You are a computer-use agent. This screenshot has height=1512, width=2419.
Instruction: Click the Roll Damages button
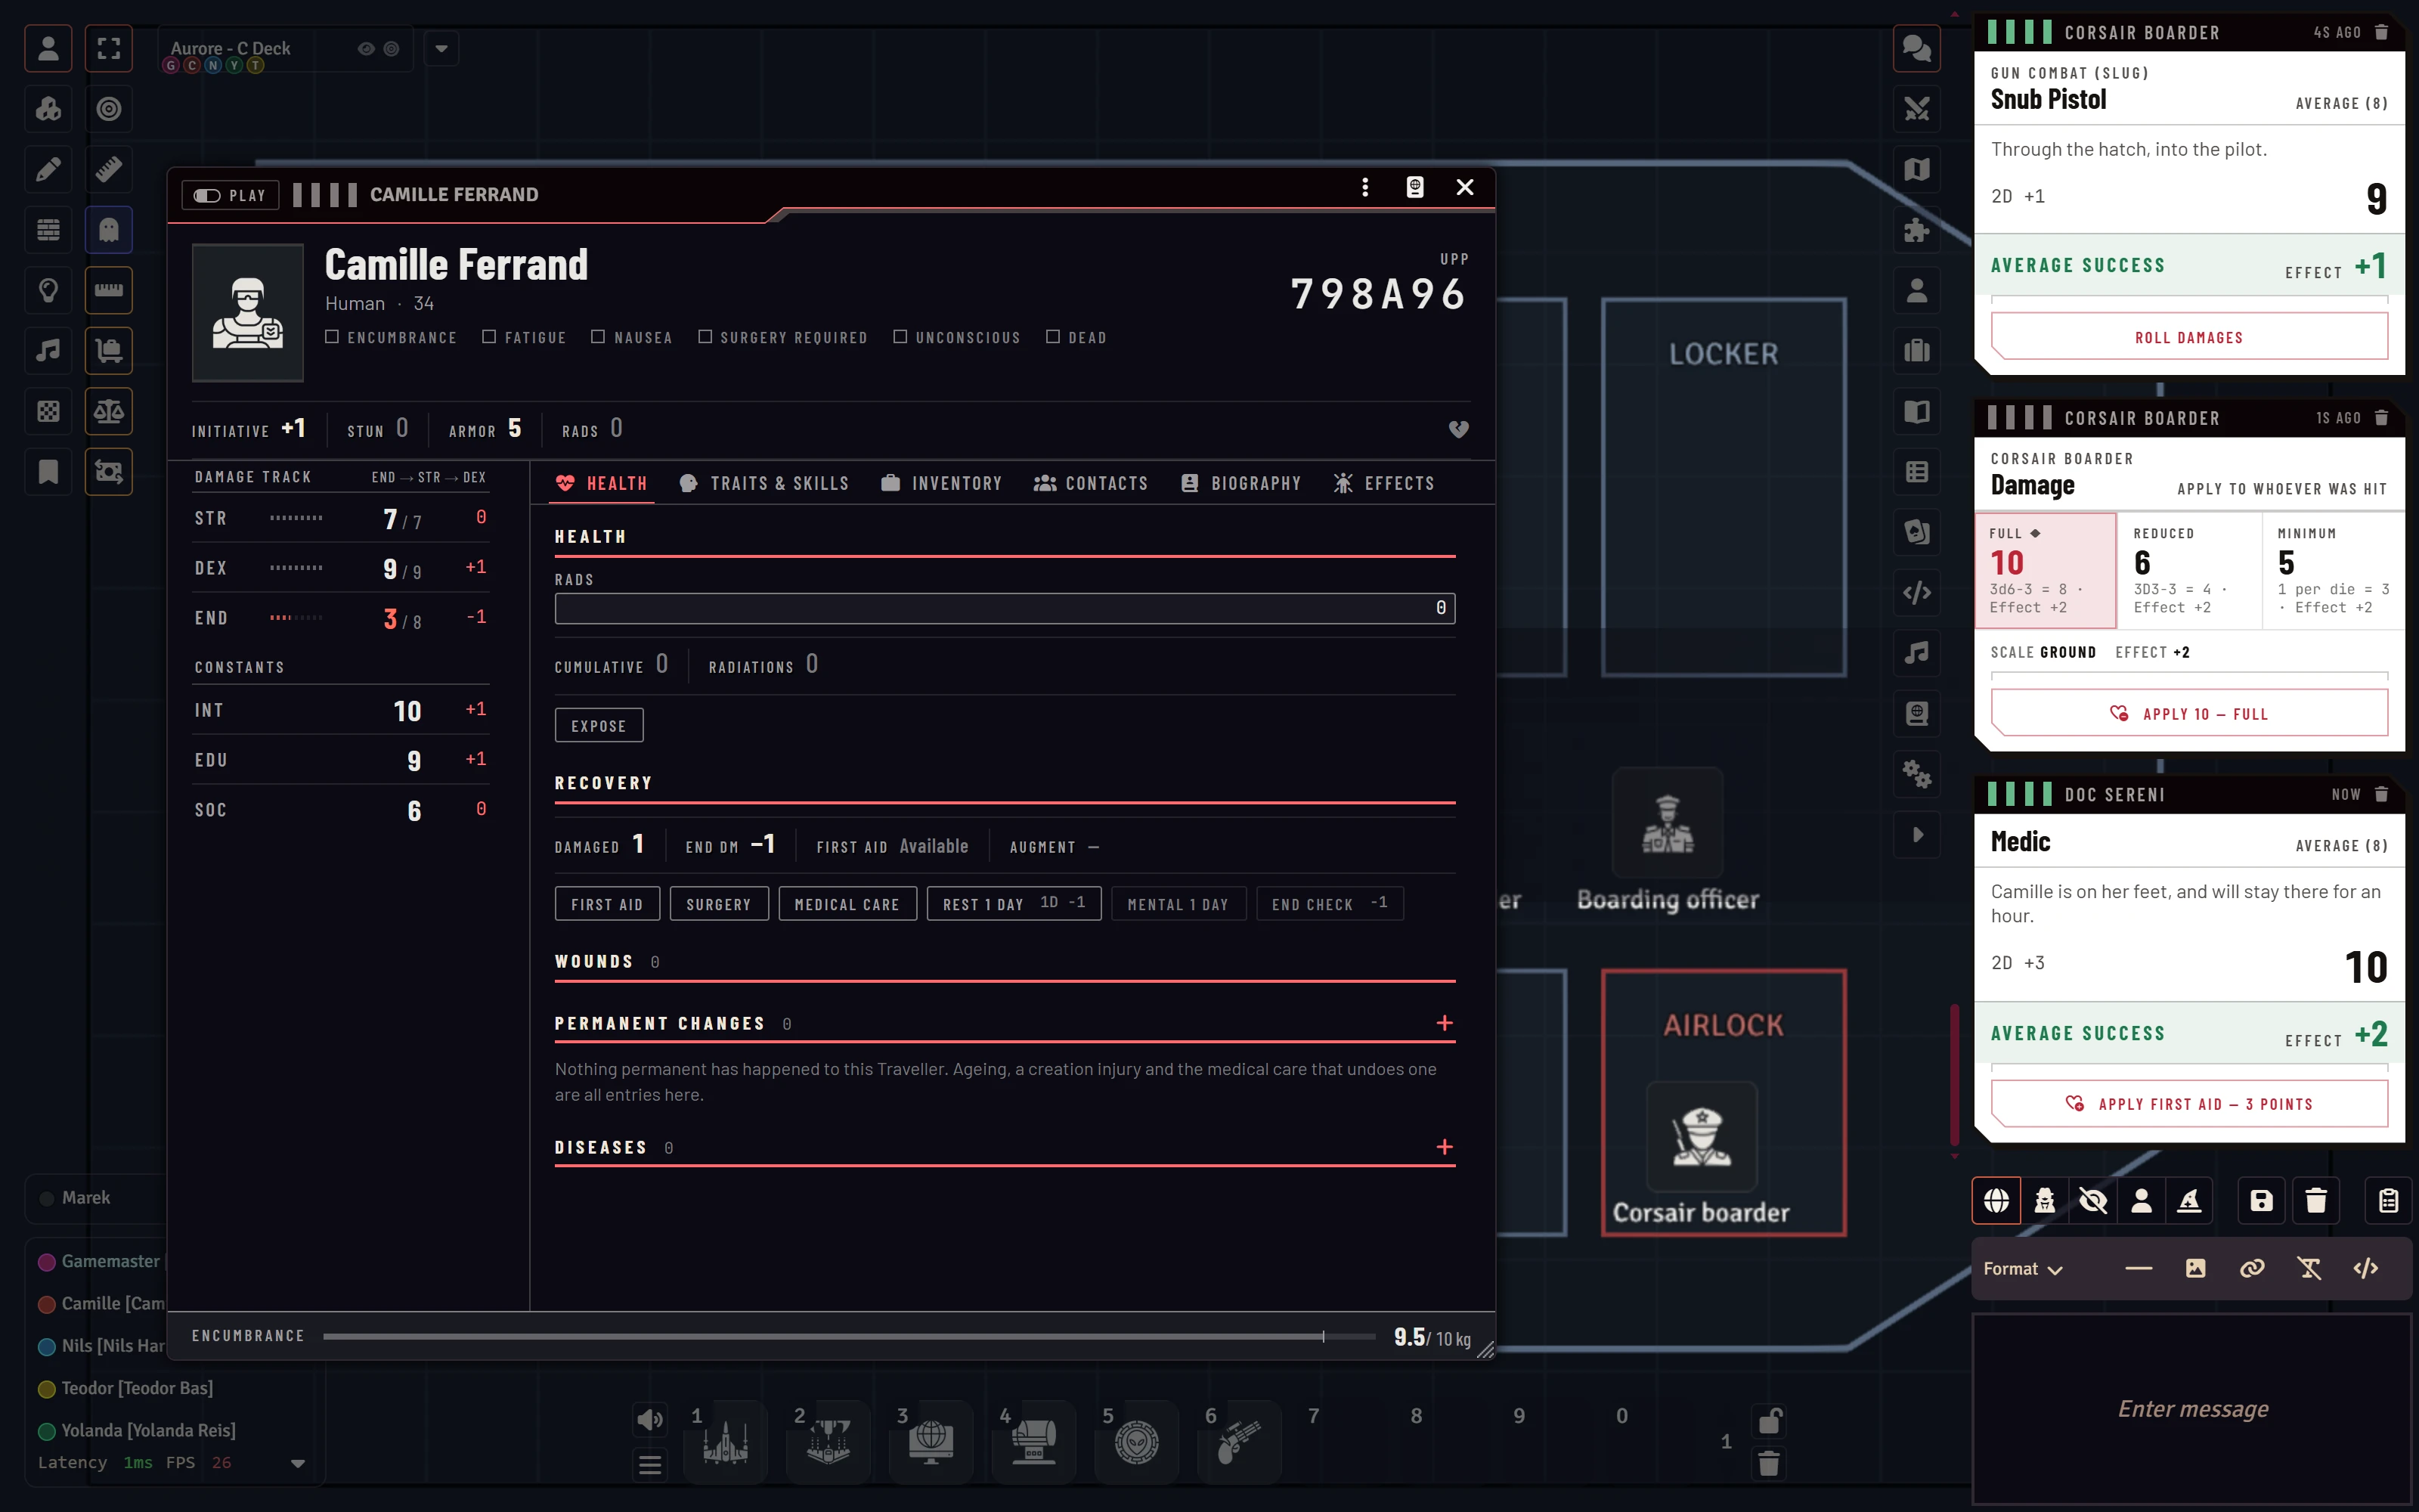click(x=2189, y=337)
